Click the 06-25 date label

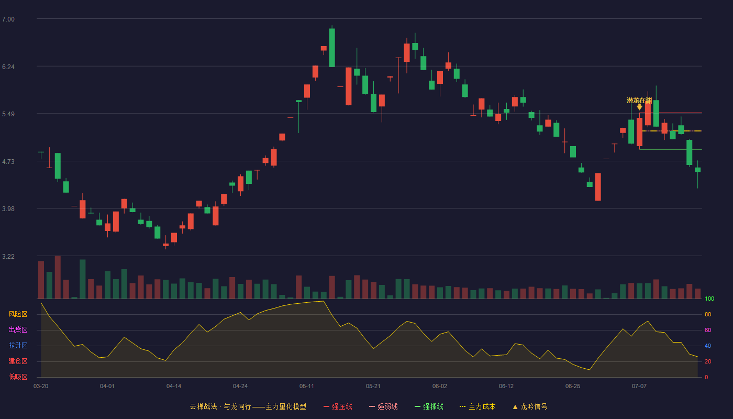(573, 386)
